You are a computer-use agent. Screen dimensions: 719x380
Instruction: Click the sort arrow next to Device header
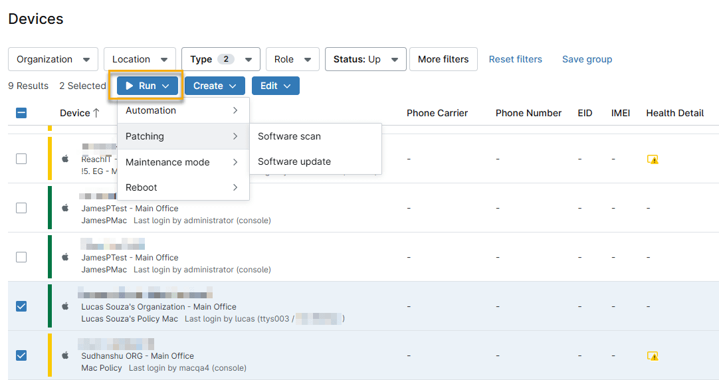tap(96, 113)
